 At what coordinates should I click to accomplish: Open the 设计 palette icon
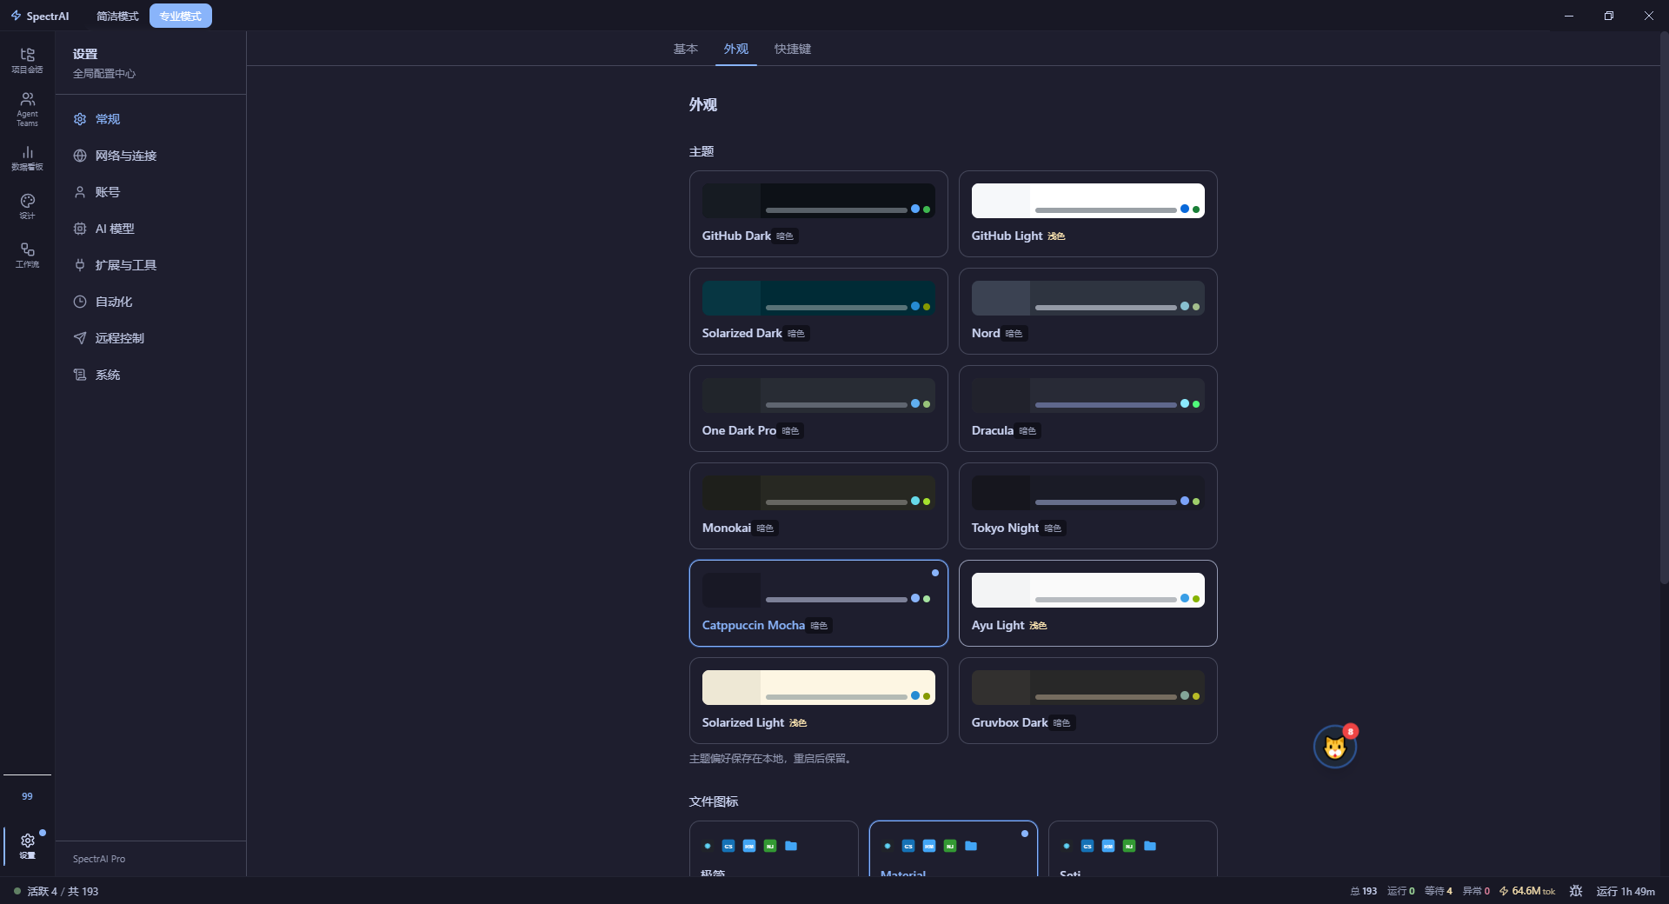(27, 206)
